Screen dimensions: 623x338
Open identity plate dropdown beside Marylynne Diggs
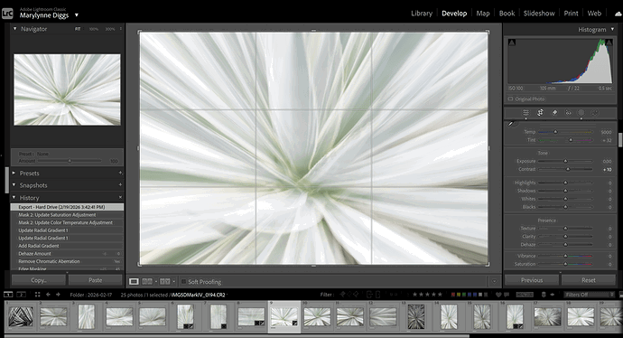click(x=77, y=15)
